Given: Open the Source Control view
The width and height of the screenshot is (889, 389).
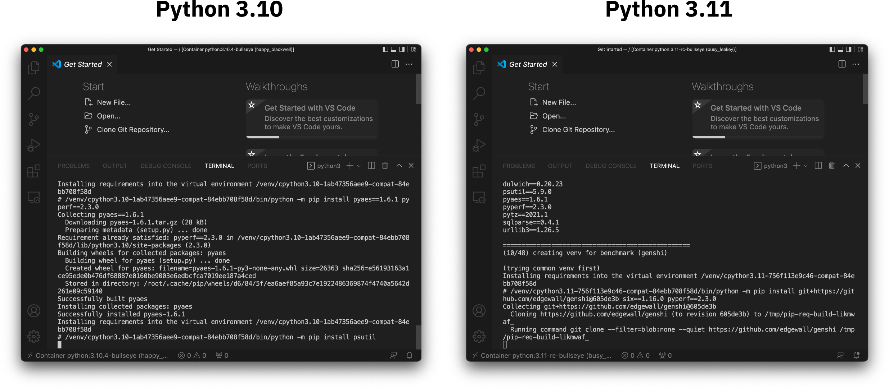Looking at the screenshot, I should click(x=33, y=119).
